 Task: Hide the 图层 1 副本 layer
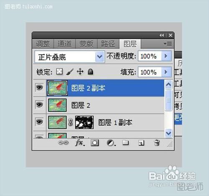pyautogui.click(x=39, y=122)
